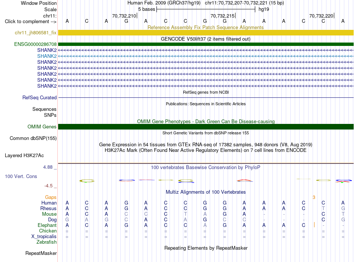Click the chr11_jh806581_fix track label
The width and height of the screenshot is (354, 262).
(x=36, y=32)
